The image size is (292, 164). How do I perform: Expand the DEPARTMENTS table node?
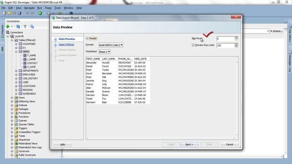tap(16, 71)
